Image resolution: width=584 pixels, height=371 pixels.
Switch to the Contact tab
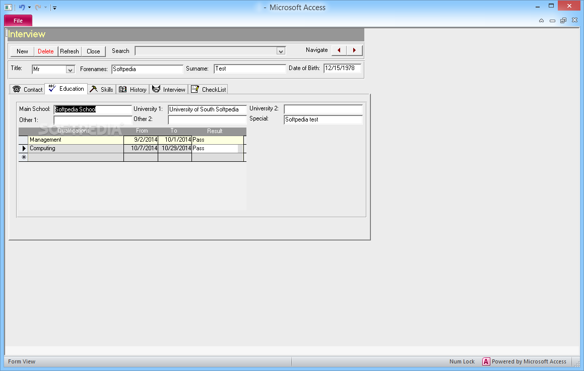click(27, 89)
